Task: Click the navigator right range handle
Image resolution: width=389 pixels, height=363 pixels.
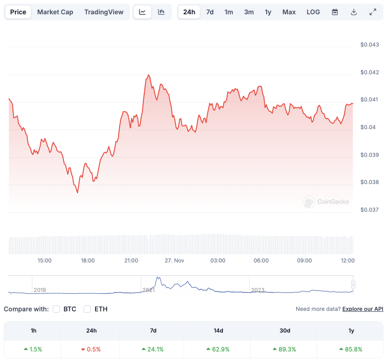Action: [x=353, y=285]
